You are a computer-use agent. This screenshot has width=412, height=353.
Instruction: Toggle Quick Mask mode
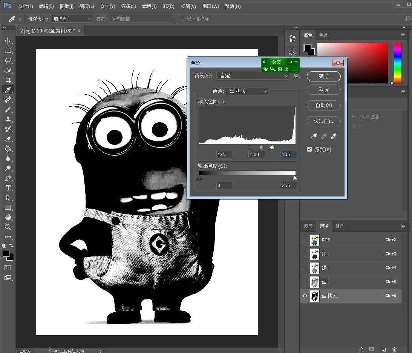coord(8,267)
